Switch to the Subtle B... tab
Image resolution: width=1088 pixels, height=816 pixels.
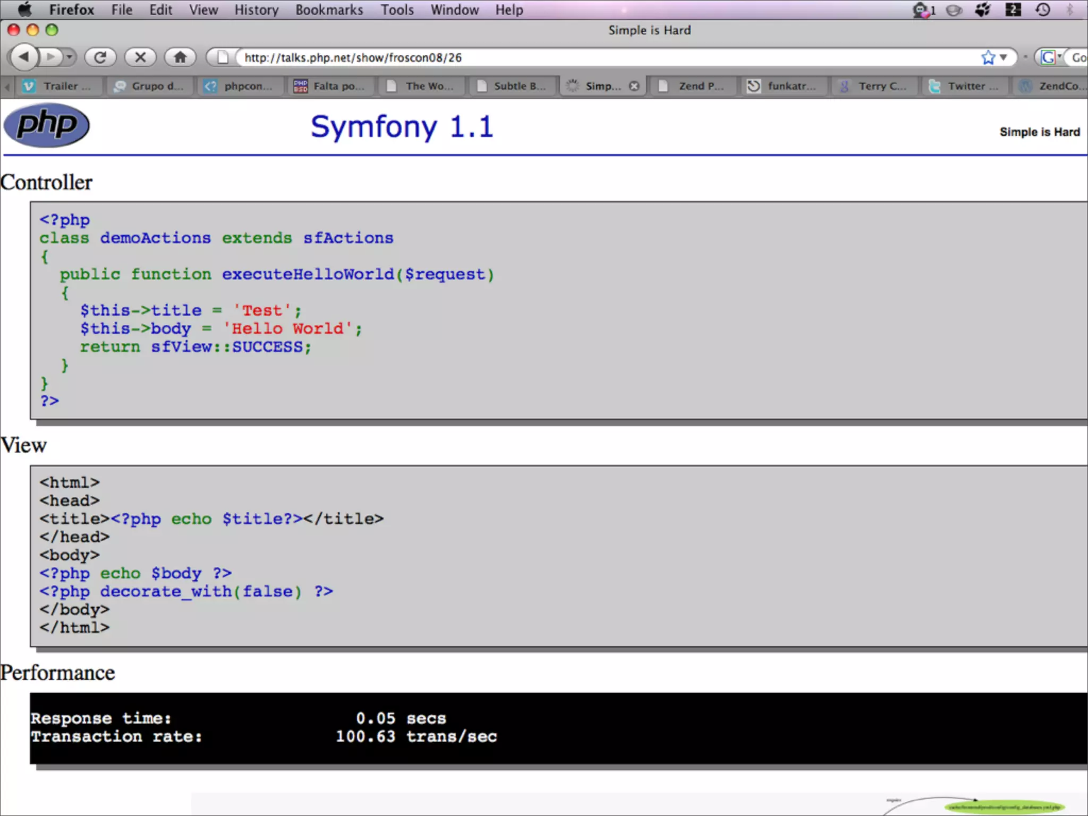pos(513,86)
